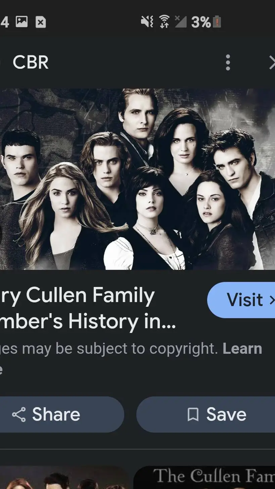Open the Learn more copyright link
Viewport: 275px width, 489px height.
point(242,349)
